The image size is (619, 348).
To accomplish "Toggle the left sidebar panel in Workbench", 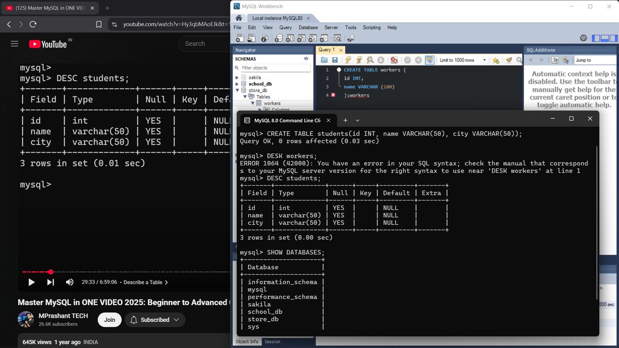I will 596,38.
